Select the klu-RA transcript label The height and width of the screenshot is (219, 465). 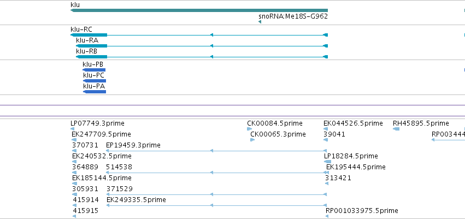click(87, 40)
